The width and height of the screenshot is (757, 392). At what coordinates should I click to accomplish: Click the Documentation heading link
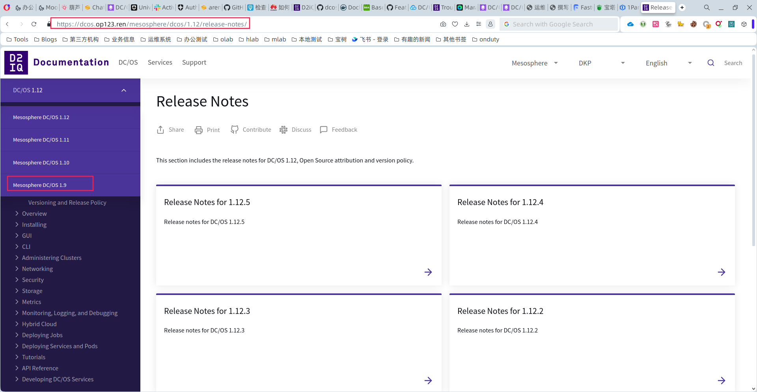[x=71, y=62]
